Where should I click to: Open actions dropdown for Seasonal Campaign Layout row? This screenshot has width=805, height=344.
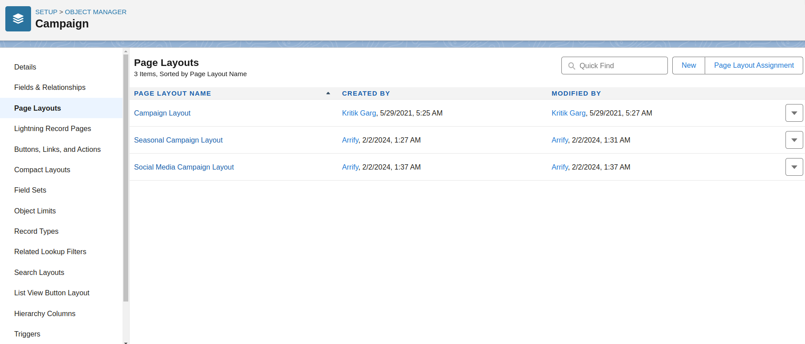point(794,140)
